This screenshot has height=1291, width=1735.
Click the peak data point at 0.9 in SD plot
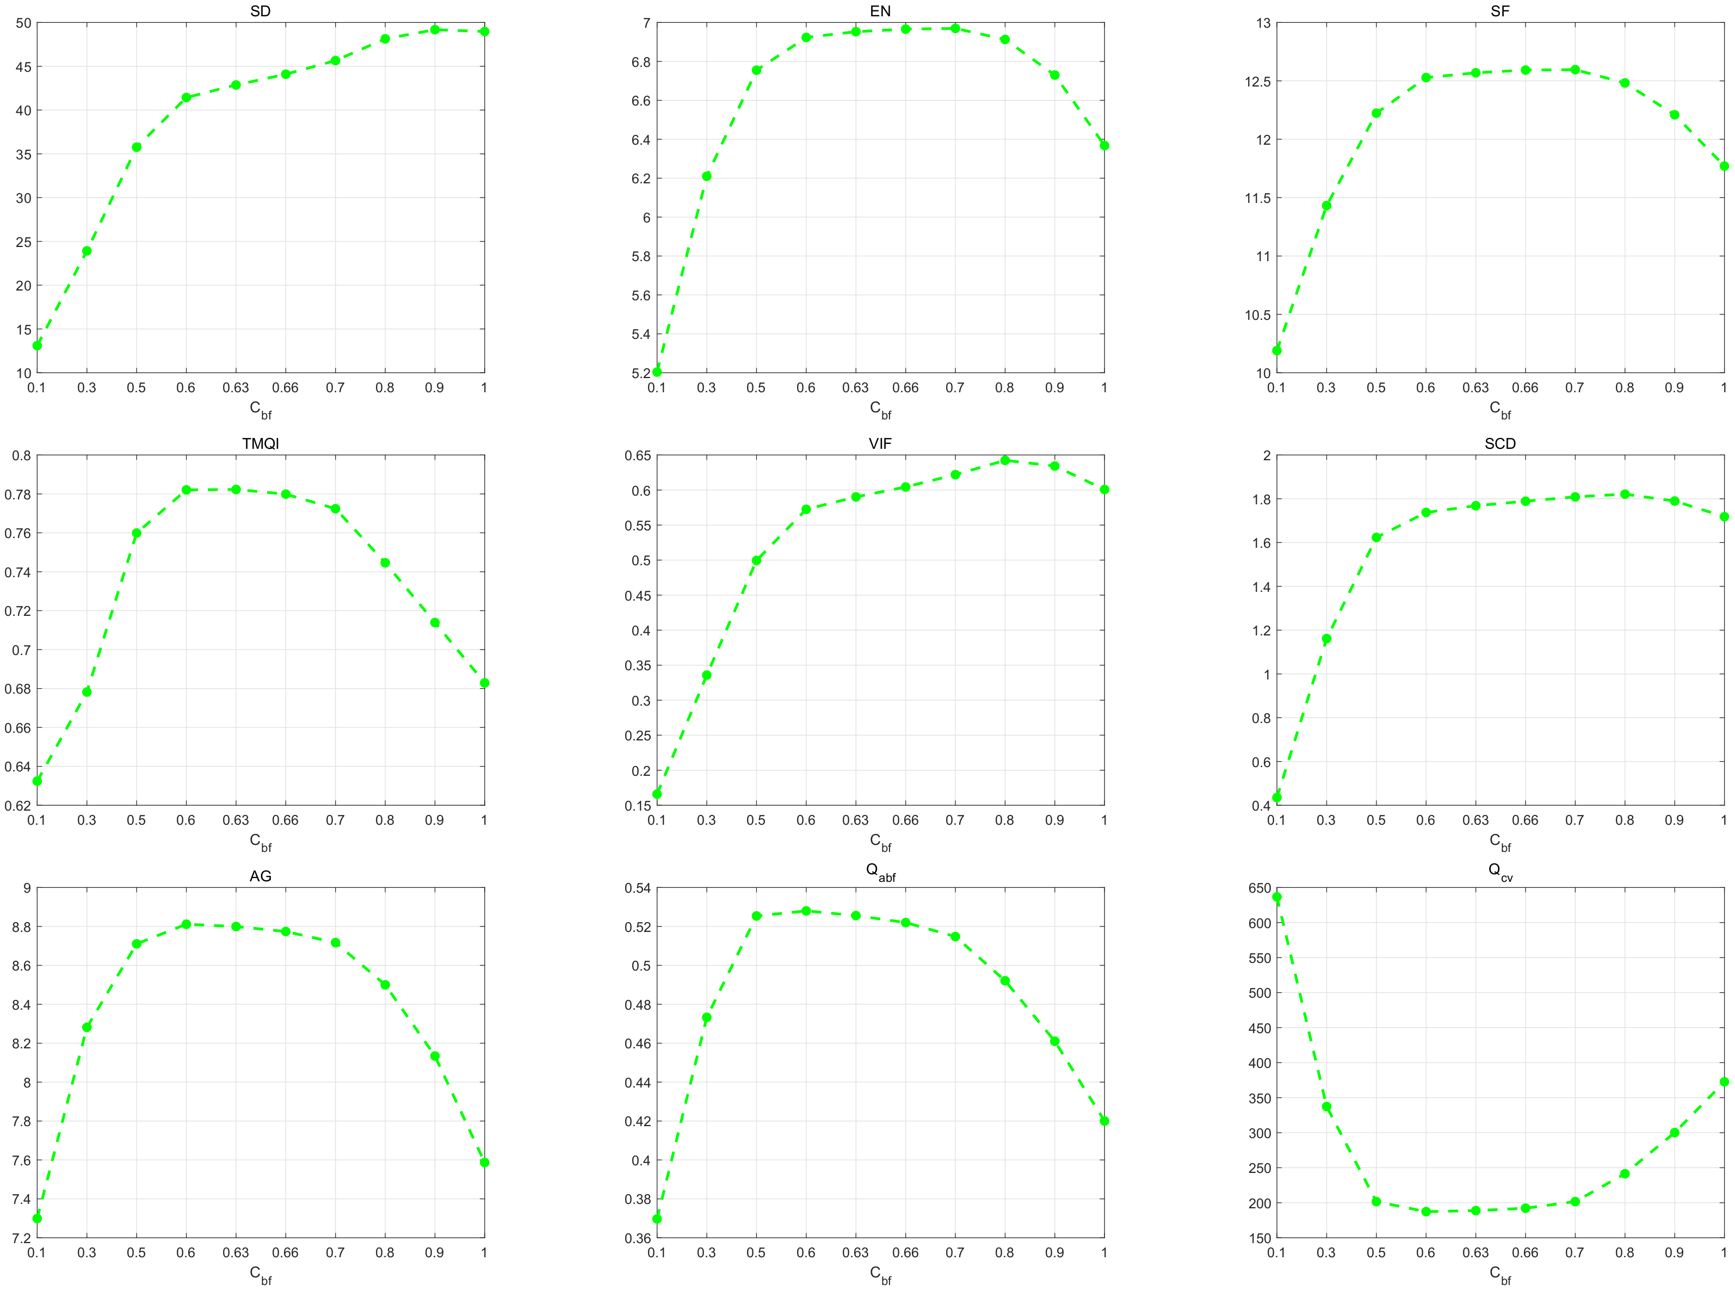tap(435, 30)
